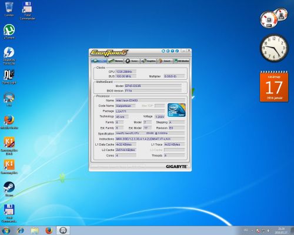Image resolution: width=294 pixels, height=235 pixels.
Task: Click the L1 Trace 4x32 KBytes field
Action: (174, 145)
